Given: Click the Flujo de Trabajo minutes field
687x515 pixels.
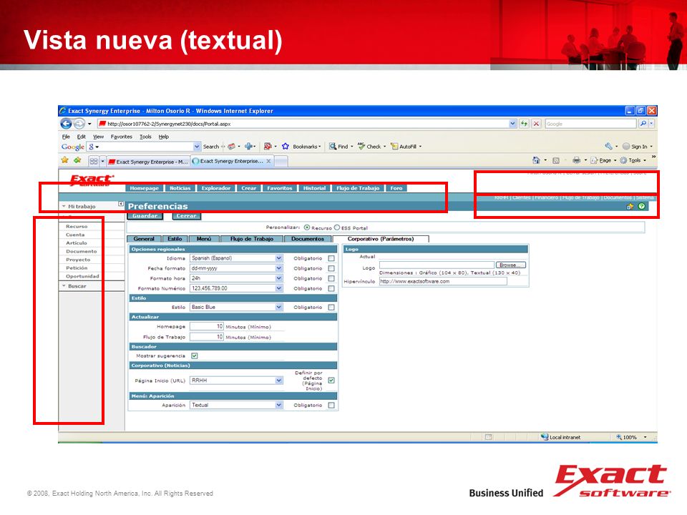Looking at the screenshot, I should 207,337.
